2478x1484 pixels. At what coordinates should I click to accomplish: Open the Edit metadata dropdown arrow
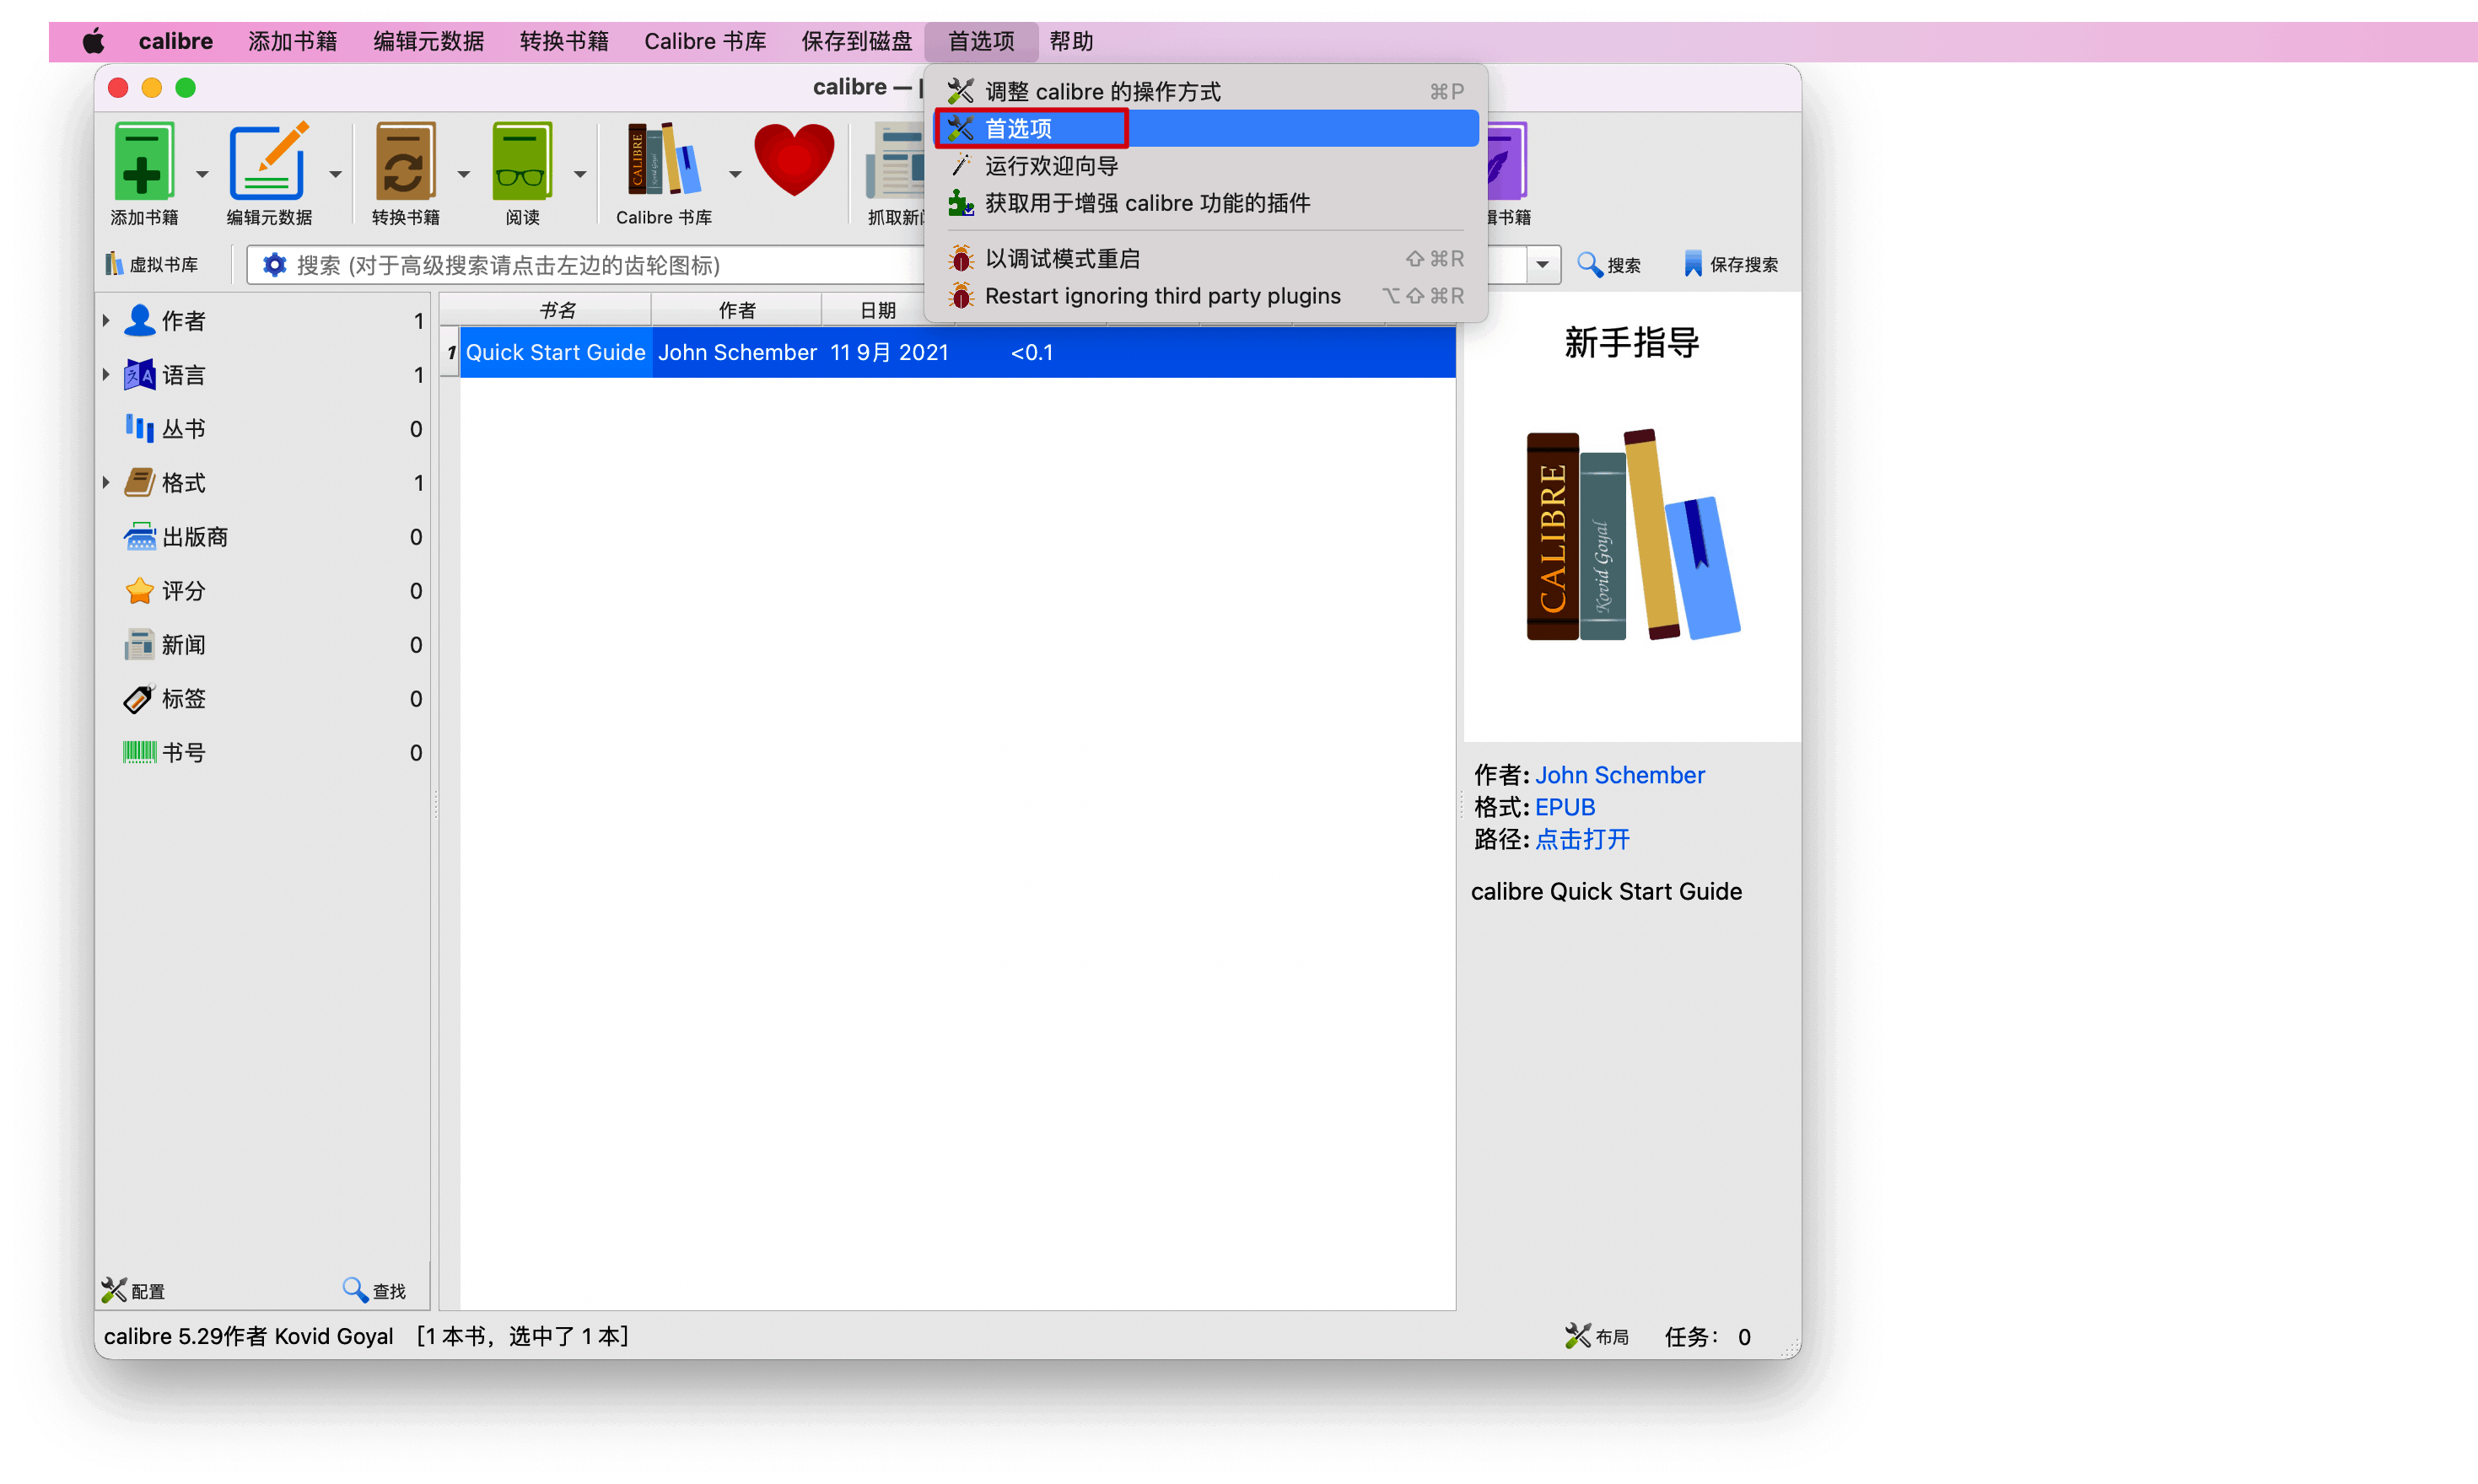click(x=336, y=173)
